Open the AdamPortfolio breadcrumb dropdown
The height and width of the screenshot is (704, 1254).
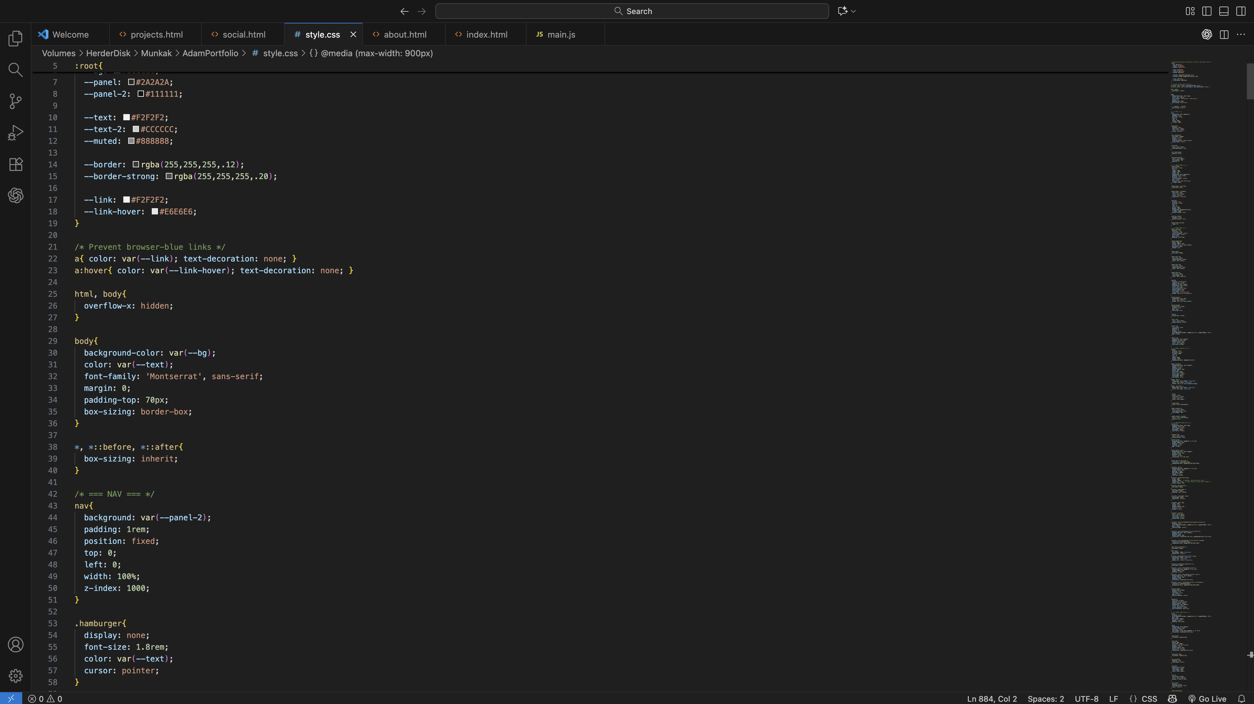(x=210, y=53)
